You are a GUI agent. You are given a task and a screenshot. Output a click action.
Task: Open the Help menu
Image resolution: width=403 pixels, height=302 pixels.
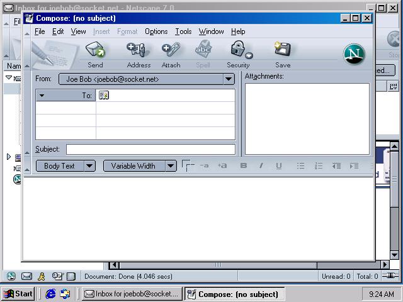click(x=238, y=31)
